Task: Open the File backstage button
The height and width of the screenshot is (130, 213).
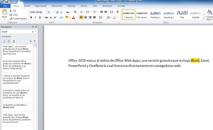Action: [x=5, y=6]
